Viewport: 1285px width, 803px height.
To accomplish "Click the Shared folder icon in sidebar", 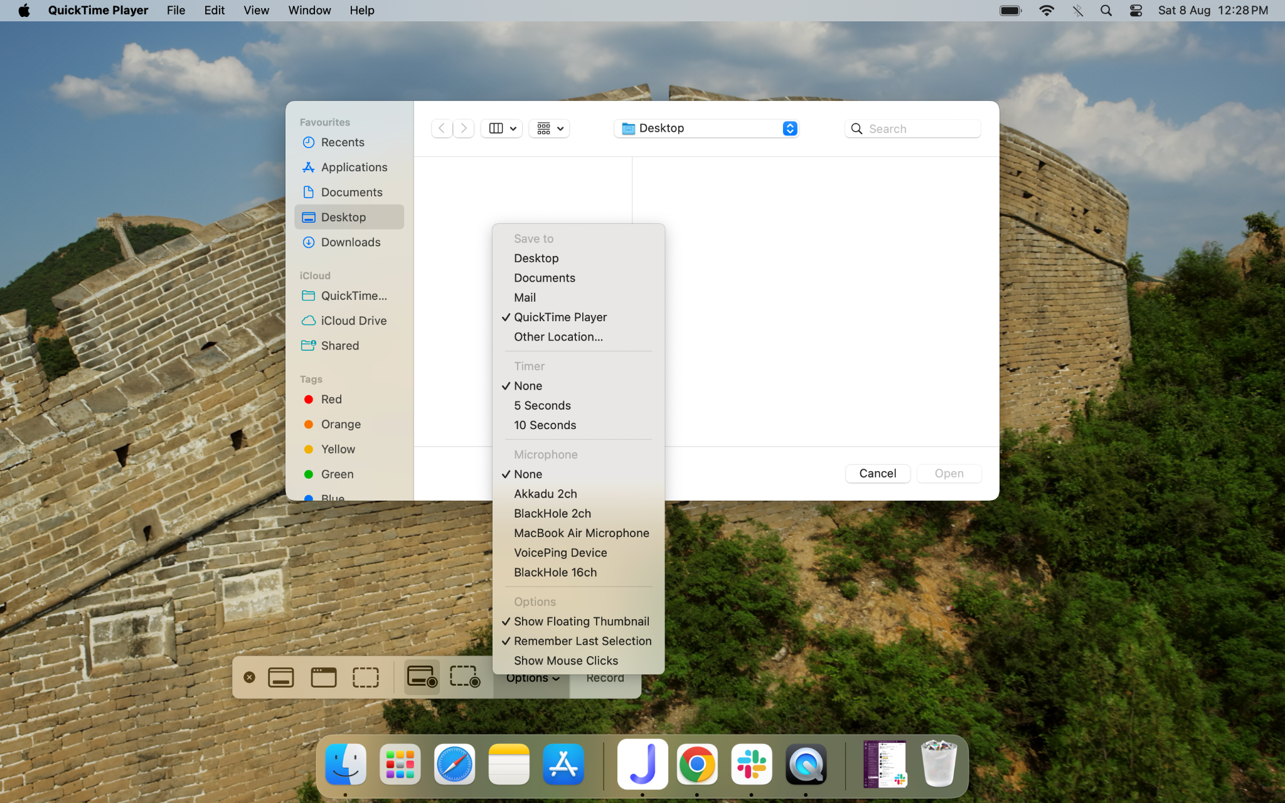I will (308, 346).
